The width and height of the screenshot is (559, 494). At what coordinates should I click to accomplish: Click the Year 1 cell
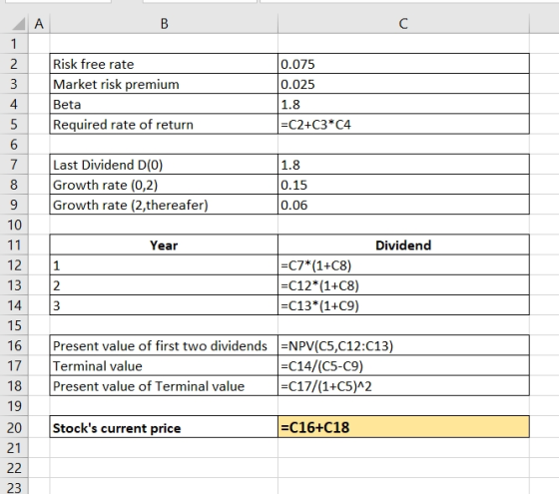coord(164,265)
